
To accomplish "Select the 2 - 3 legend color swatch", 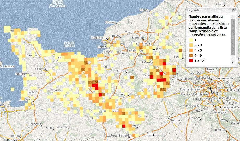I will tap(191, 45).
